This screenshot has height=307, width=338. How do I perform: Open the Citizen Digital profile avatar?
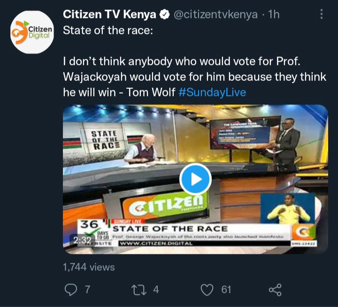click(x=32, y=32)
